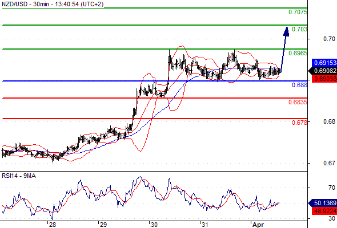The width and height of the screenshot is (337, 228).
Task: Select the red 0.678 support label
Action: (299, 123)
